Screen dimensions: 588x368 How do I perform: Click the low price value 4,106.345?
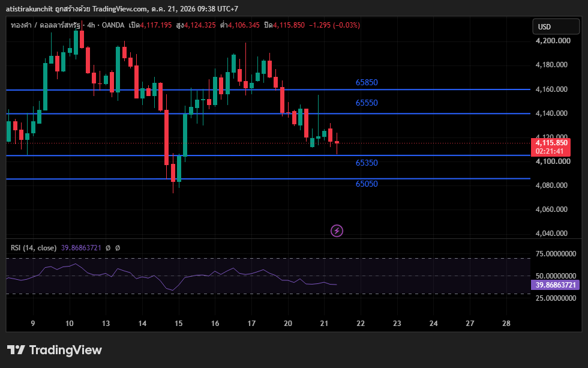coord(244,25)
